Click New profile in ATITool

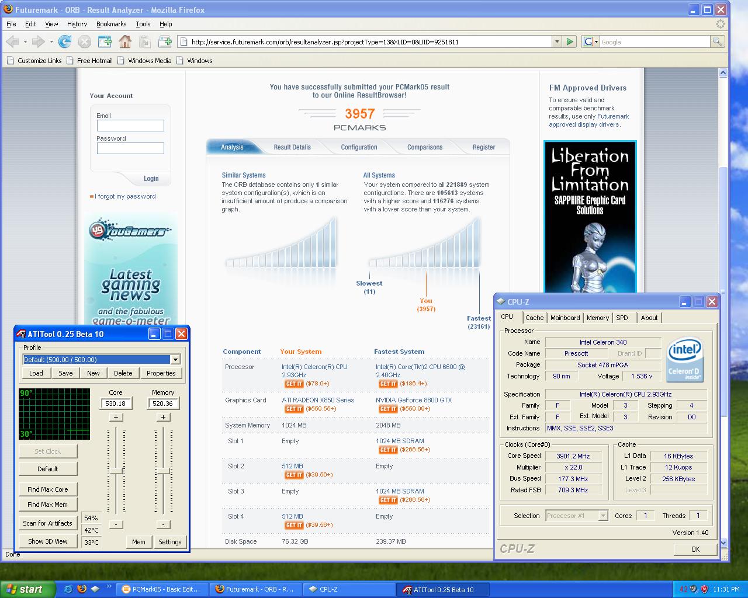coord(93,373)
